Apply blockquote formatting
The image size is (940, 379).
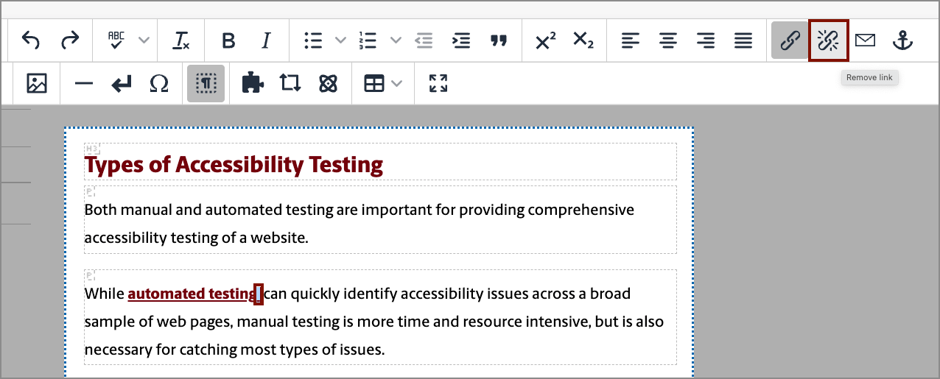(499, 40)
